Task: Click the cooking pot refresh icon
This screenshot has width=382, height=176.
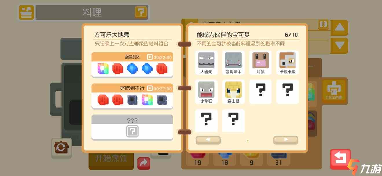Action: click(61, 148)
